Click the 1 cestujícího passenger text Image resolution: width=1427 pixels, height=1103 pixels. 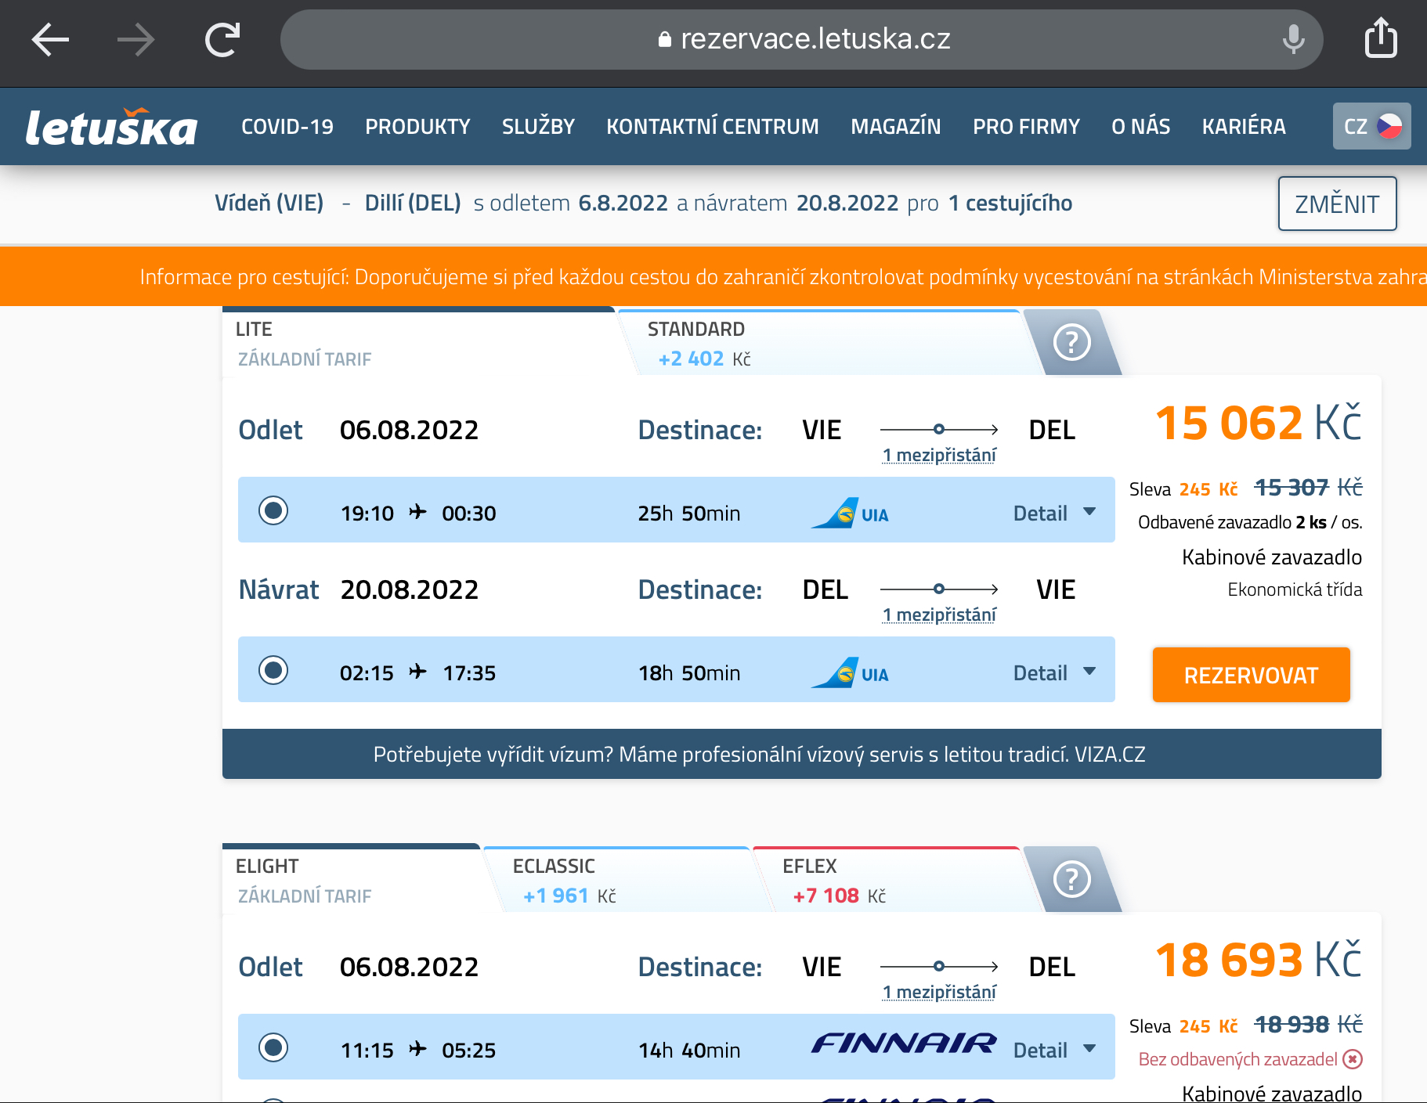(x=1010, y=203)
